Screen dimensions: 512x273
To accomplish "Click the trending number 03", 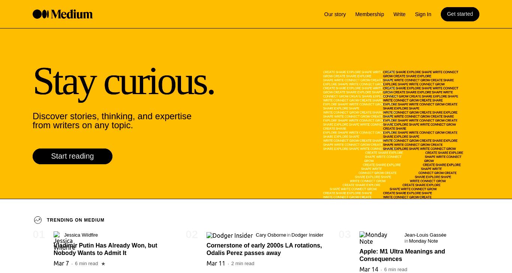I will (345, 235).
